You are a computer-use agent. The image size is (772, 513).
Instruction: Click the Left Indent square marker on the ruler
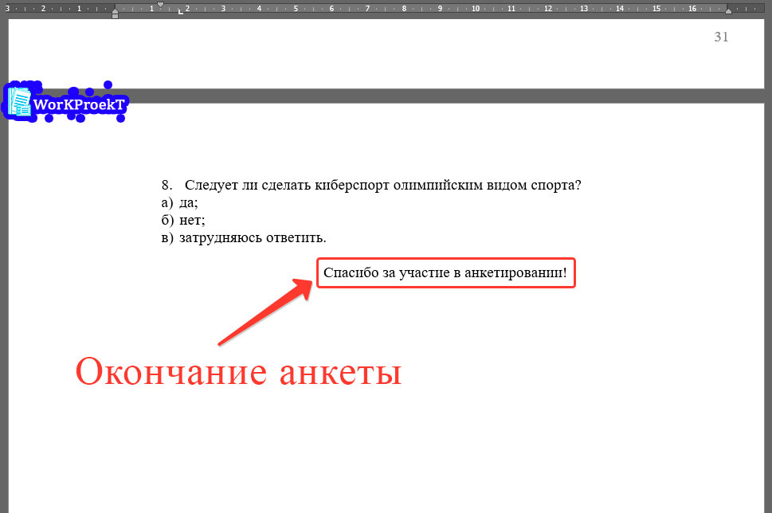tap(115, 16)
